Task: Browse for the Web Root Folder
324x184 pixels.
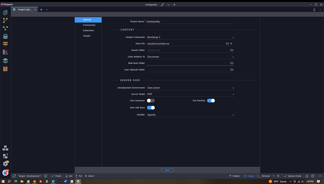Action: [232, 63]
